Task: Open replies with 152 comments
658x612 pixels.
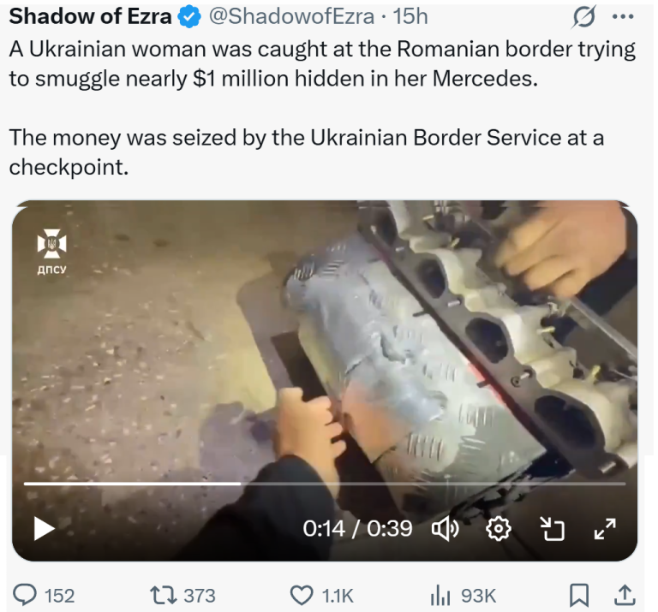Action: 44,596
